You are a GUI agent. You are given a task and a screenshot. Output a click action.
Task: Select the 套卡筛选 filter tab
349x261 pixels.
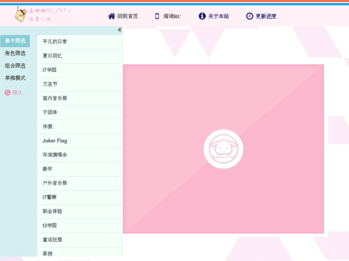[15, 41]
